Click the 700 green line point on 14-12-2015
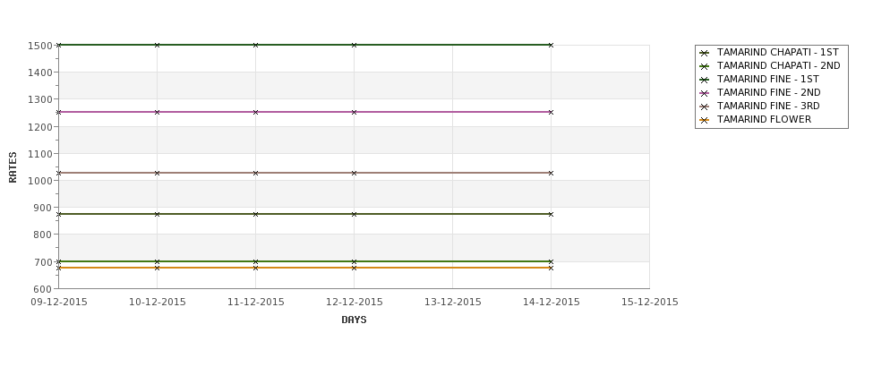This screenshot has height=384, width=873. click(x=551, y=261)
